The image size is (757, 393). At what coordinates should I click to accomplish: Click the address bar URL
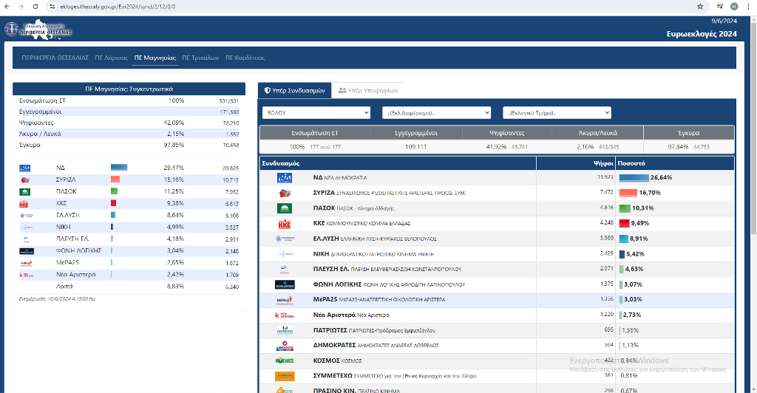coord(118,7)
